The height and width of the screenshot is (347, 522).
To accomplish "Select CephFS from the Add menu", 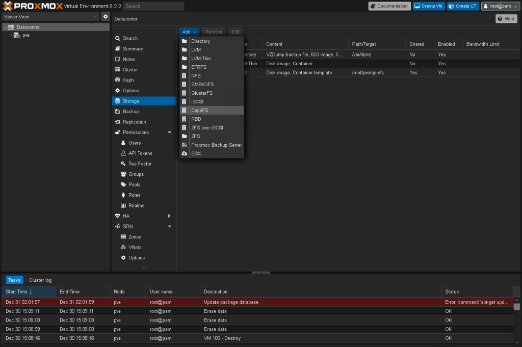I will (x=200, y=110).
